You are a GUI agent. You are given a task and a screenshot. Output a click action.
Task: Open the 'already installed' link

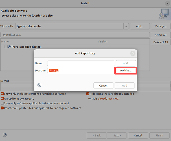[x=108, y=98]
